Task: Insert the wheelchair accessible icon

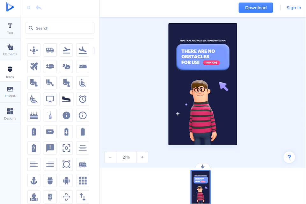Action: coord(83,83)
